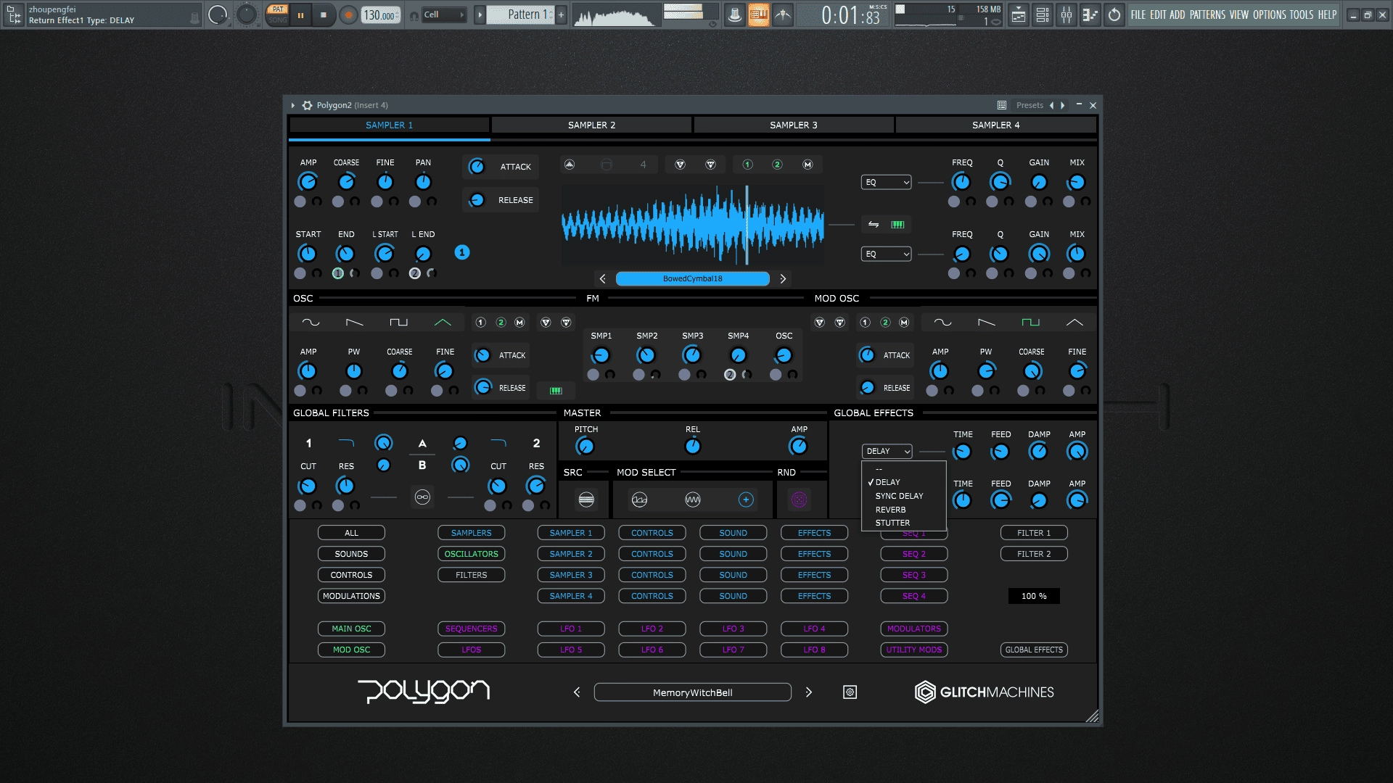Open the upper EQ type dropdown
The height and width of the screenshot is (783, 1393).
point(887,182)
